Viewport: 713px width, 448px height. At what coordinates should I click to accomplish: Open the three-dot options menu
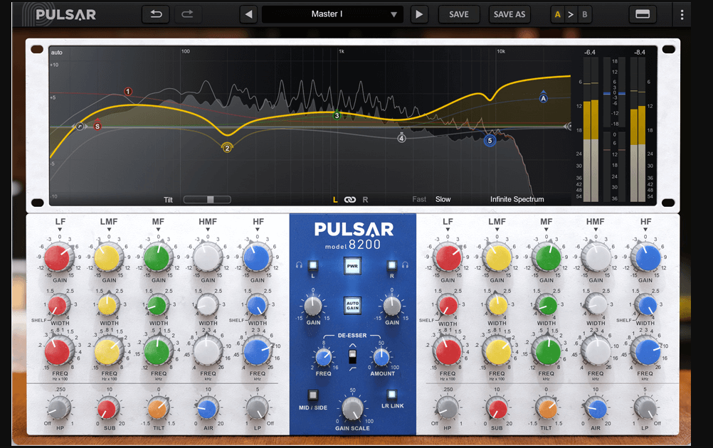pyautogui.click(x=682, y=14)
